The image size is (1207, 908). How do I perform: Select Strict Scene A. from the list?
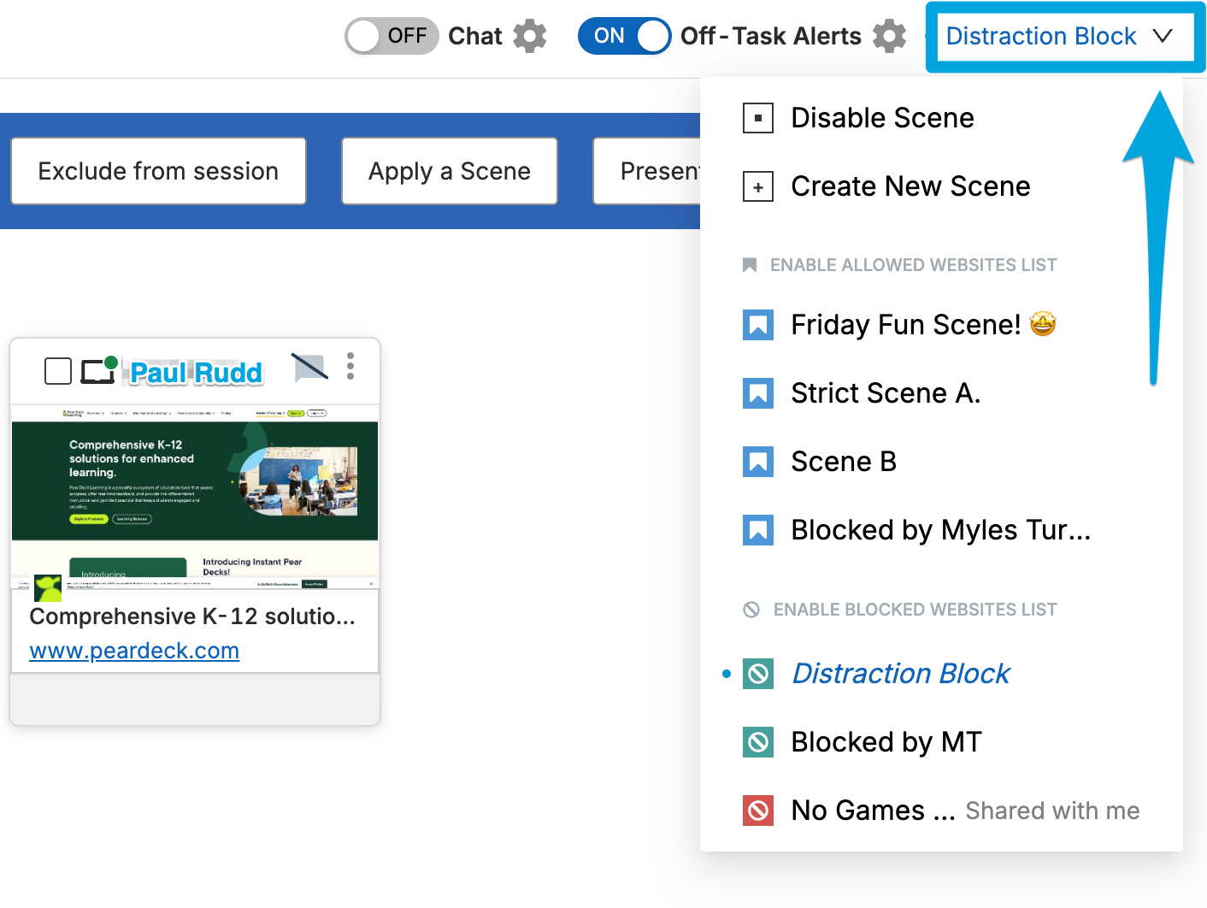coord(886,393)
